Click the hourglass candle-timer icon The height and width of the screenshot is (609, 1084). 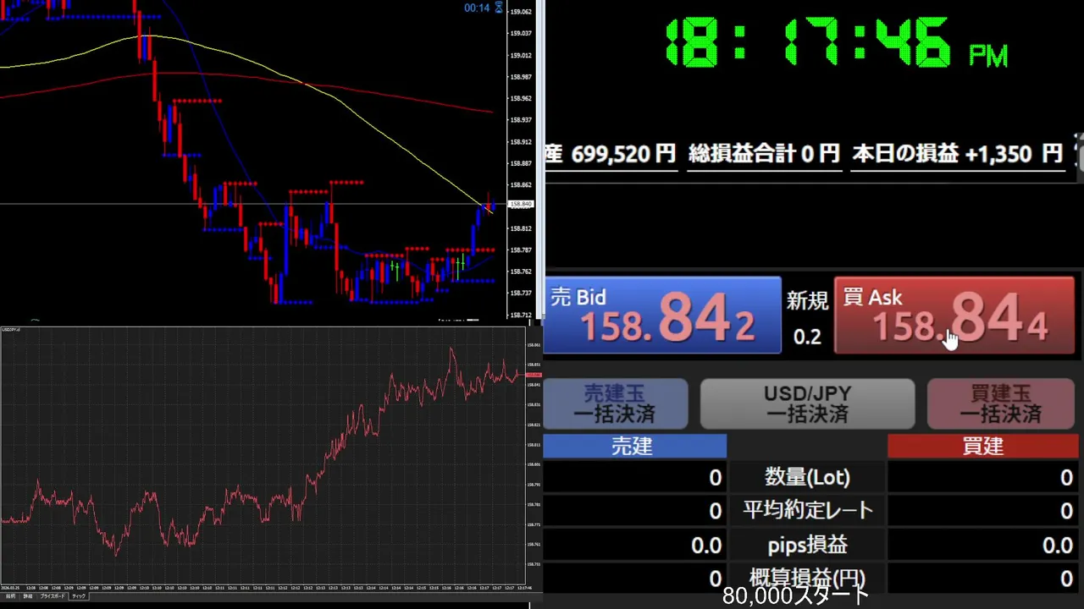point(499,8)
